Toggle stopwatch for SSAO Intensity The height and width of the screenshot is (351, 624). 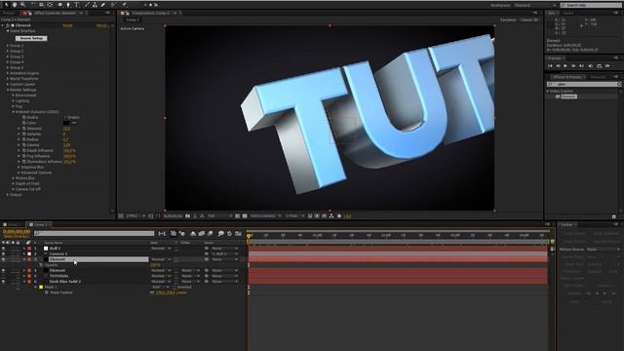24,129
